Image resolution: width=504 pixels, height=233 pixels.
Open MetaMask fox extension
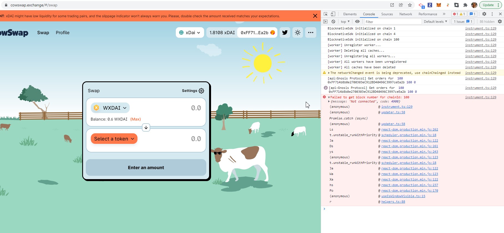[439, 5]
